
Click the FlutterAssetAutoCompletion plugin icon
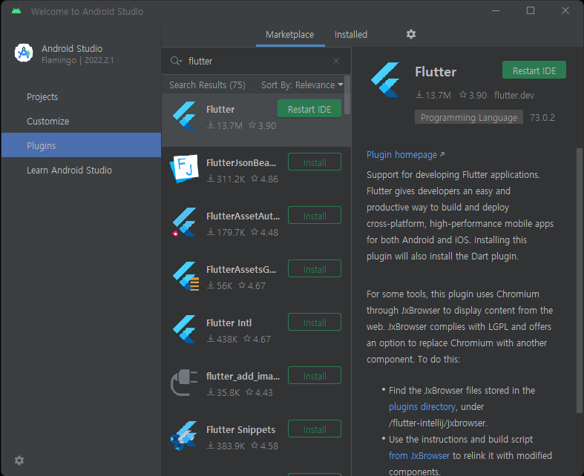[x=184, y=222]
